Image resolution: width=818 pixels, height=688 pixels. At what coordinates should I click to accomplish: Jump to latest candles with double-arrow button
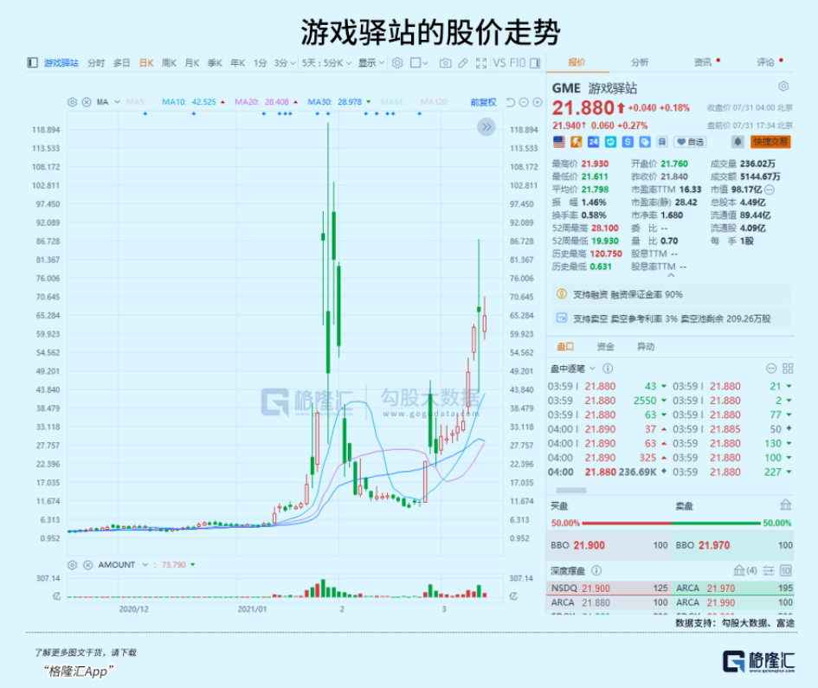click(x=486, y=126)
